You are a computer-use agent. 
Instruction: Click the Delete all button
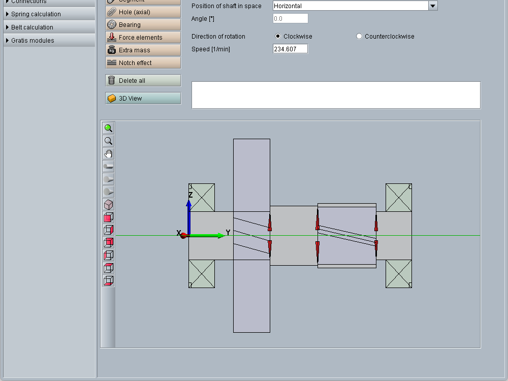point(143,81)
